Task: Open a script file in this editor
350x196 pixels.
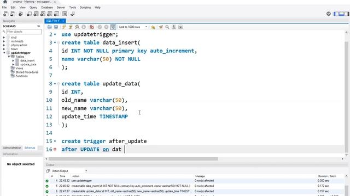Action: (x=50, y=27)
